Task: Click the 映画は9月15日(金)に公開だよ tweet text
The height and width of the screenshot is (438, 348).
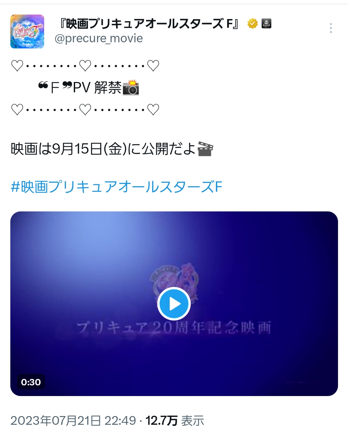Action: [103, 149]
